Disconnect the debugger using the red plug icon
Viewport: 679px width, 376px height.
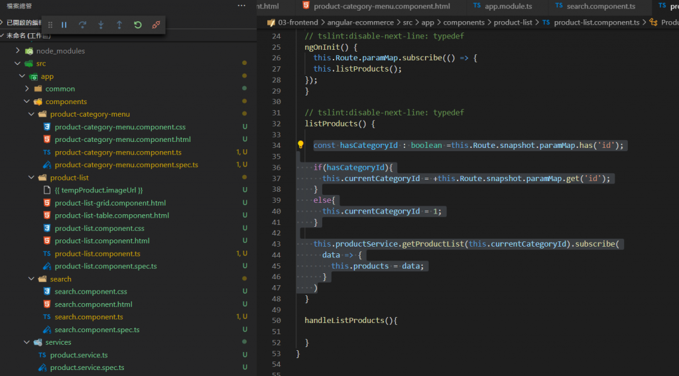pyautogui.click(x=156, y=25)
